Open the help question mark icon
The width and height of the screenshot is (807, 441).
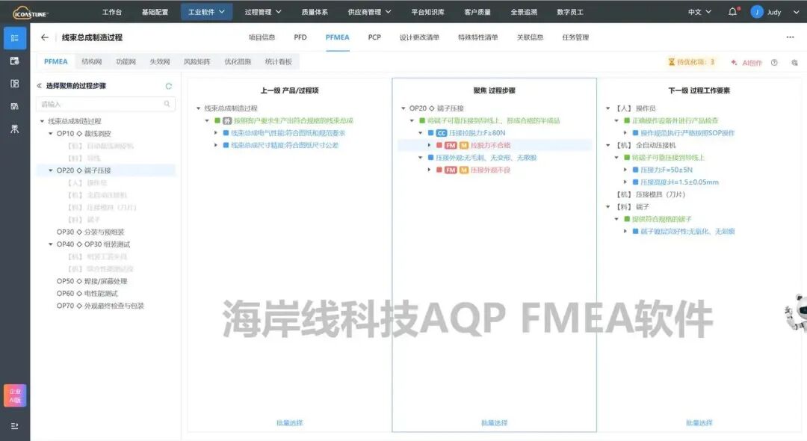pos(774,62)
